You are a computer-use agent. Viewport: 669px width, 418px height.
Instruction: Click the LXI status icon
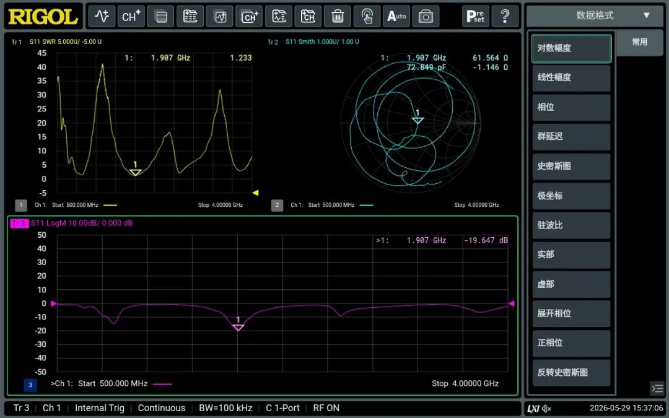tap(533, 409)
